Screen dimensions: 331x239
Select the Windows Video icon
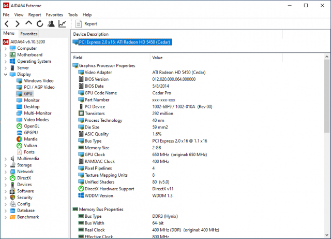click(x=19, y=81)
